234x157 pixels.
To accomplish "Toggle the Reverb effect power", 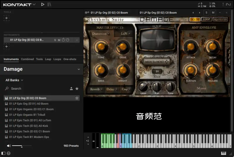I will pyautogui.click(x=101, y=89).
